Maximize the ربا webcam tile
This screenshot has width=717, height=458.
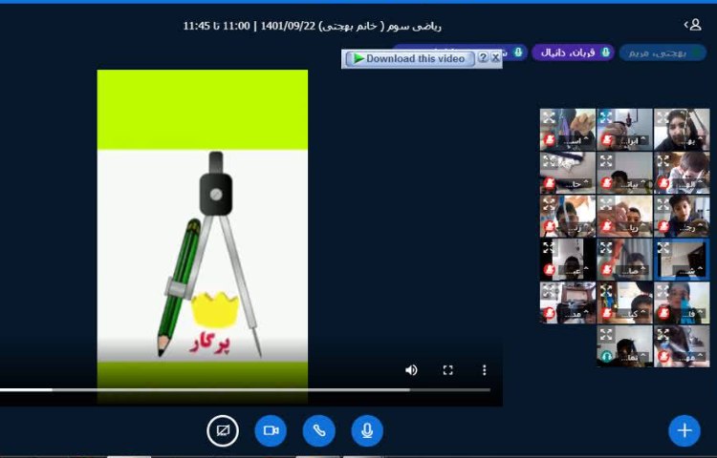point(606,204)
